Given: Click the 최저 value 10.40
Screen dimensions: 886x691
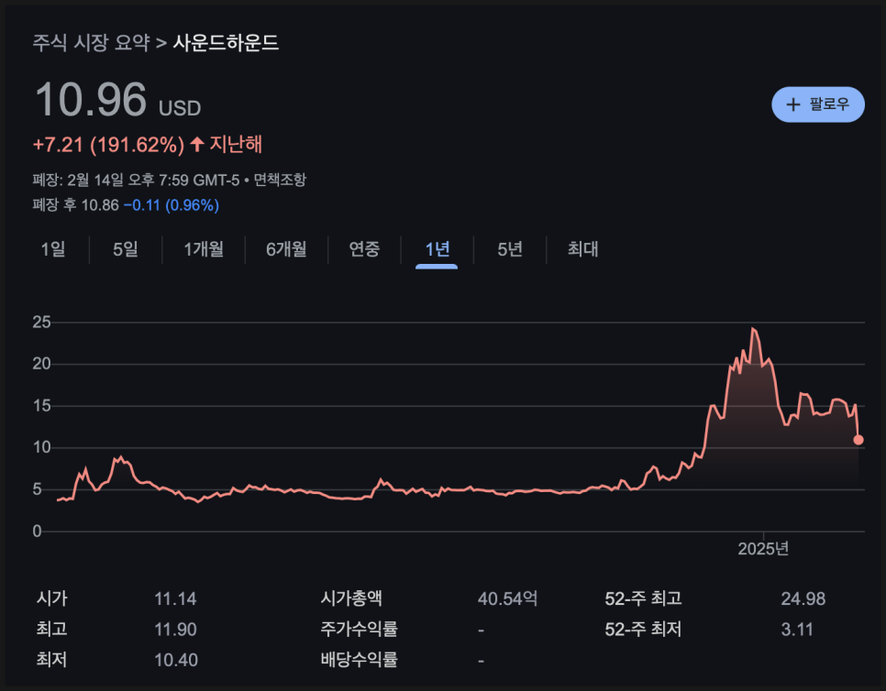Looking at the screenshot, I should 176,660.
